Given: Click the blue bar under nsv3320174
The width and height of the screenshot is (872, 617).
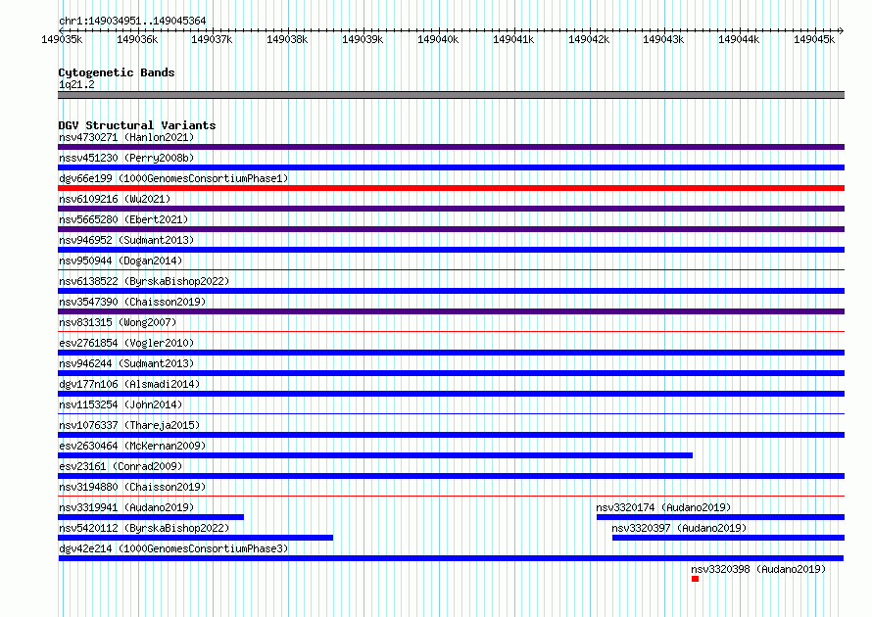Looking at the screenshot, I should [x=721, y=517].
